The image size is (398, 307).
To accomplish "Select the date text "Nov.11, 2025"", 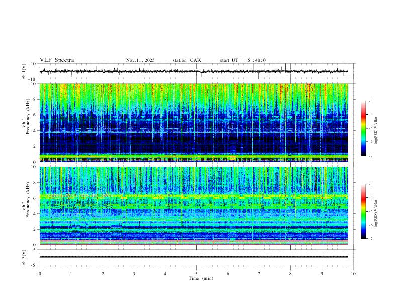I will click(140, 60).
